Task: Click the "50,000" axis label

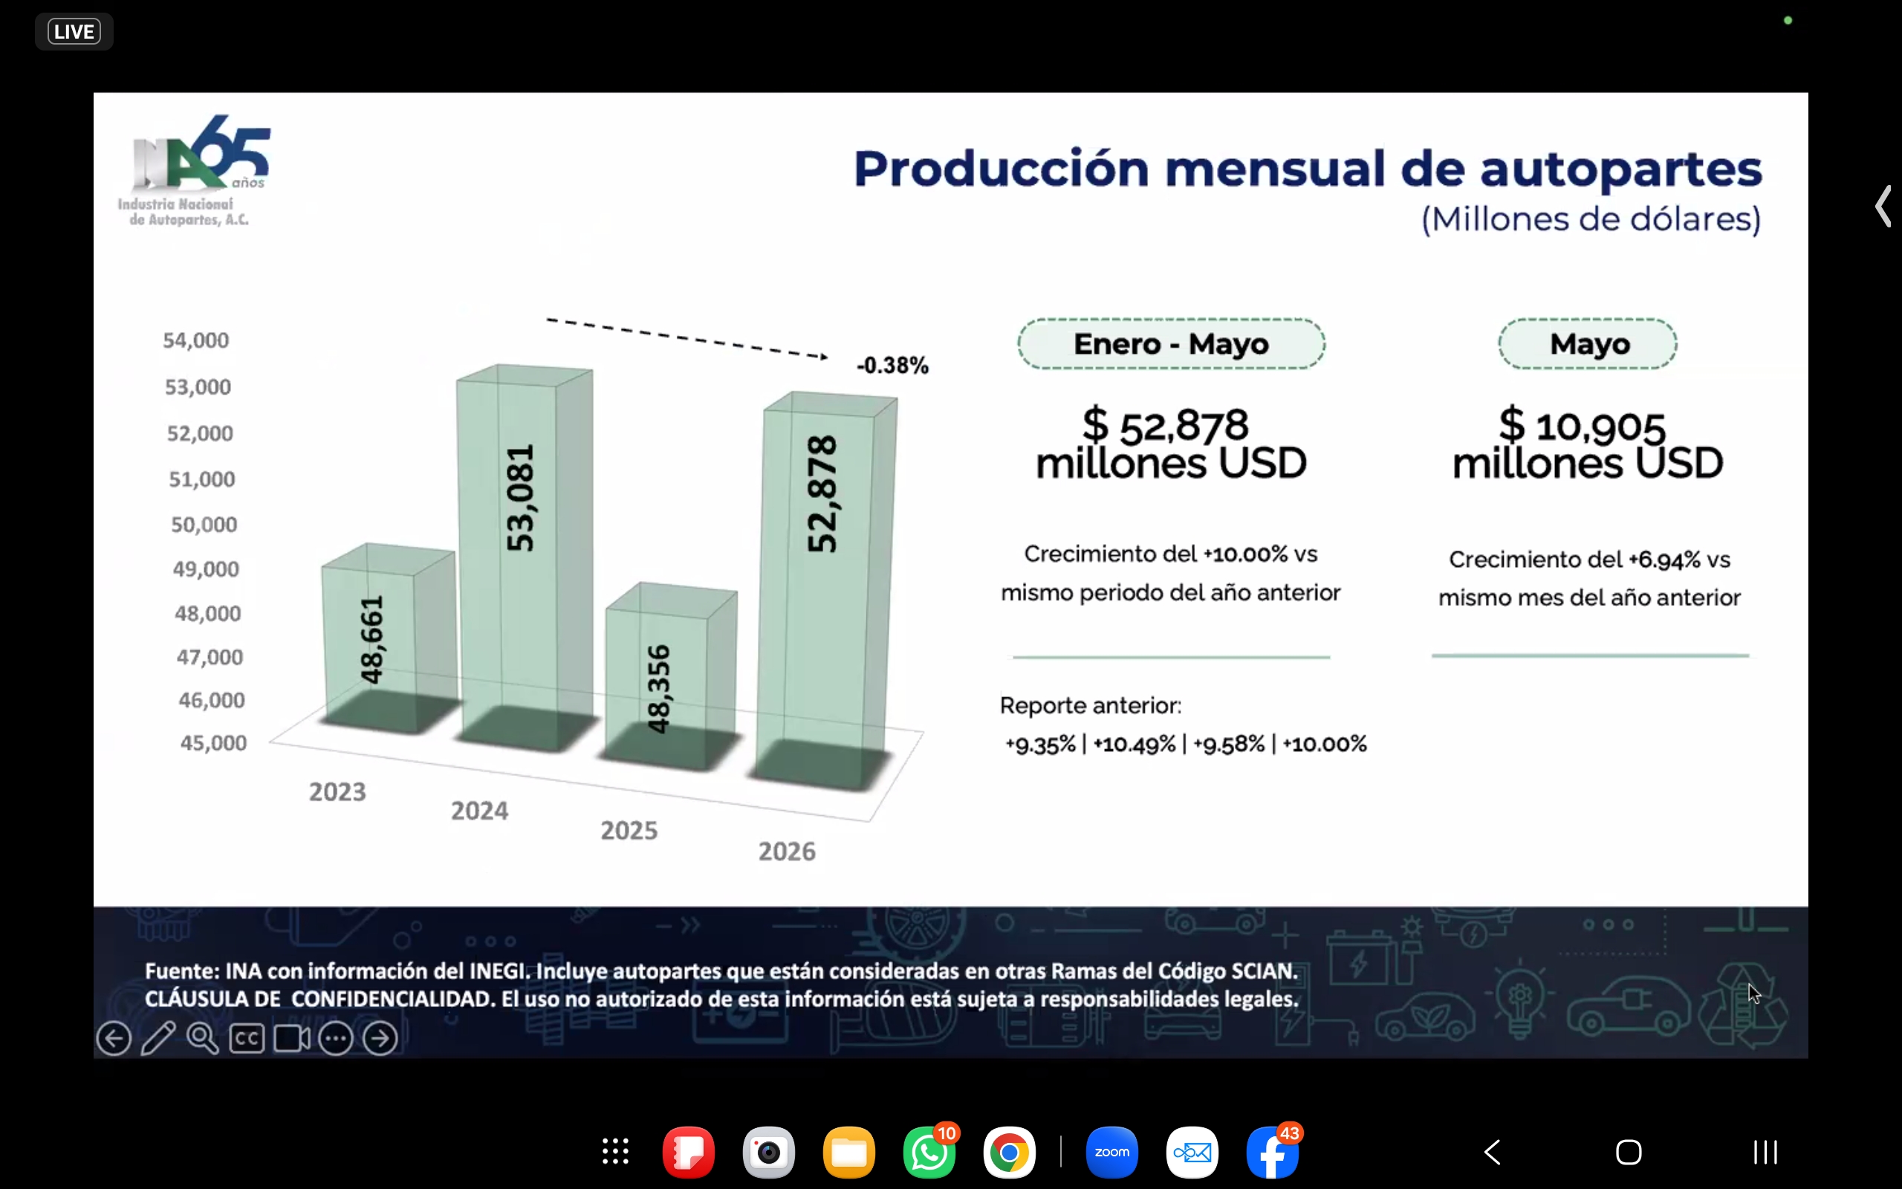Action: 204,525
